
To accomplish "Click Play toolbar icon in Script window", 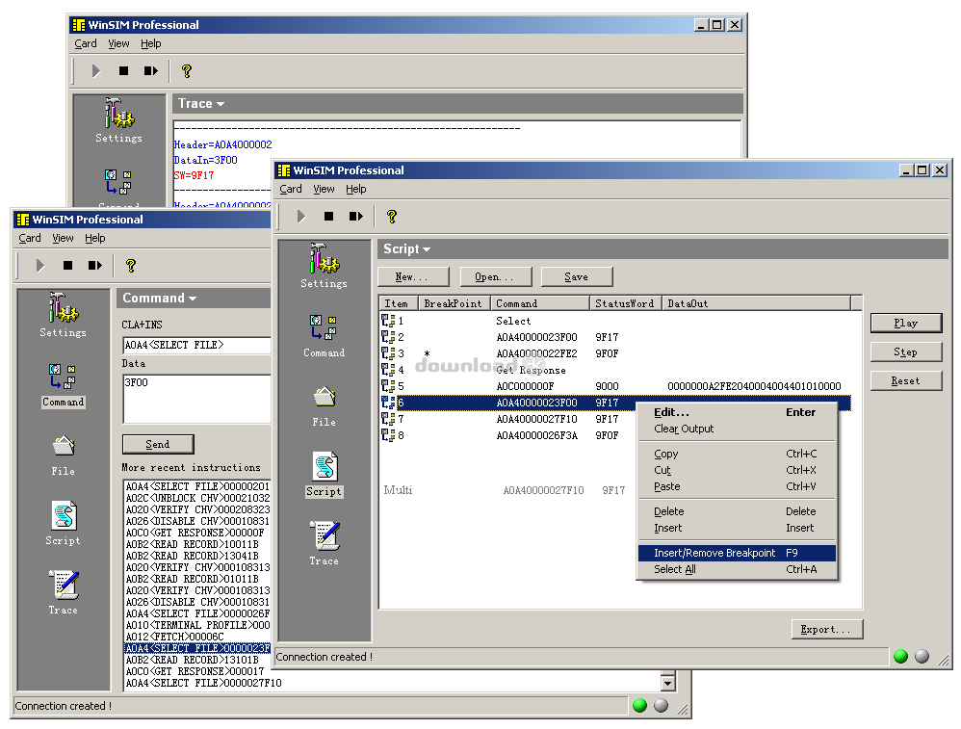I will pos(301,217).
